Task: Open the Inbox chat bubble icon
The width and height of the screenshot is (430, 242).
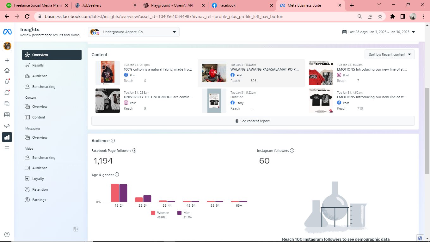Action: [x=7, y=93]
